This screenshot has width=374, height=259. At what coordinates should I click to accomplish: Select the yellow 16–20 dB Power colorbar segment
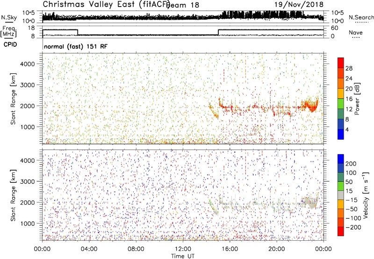point(341,94)
